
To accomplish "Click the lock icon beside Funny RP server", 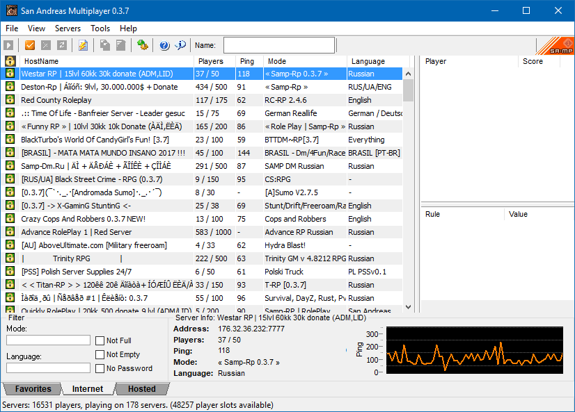I will pyautogui.click(x=10, y=126).
